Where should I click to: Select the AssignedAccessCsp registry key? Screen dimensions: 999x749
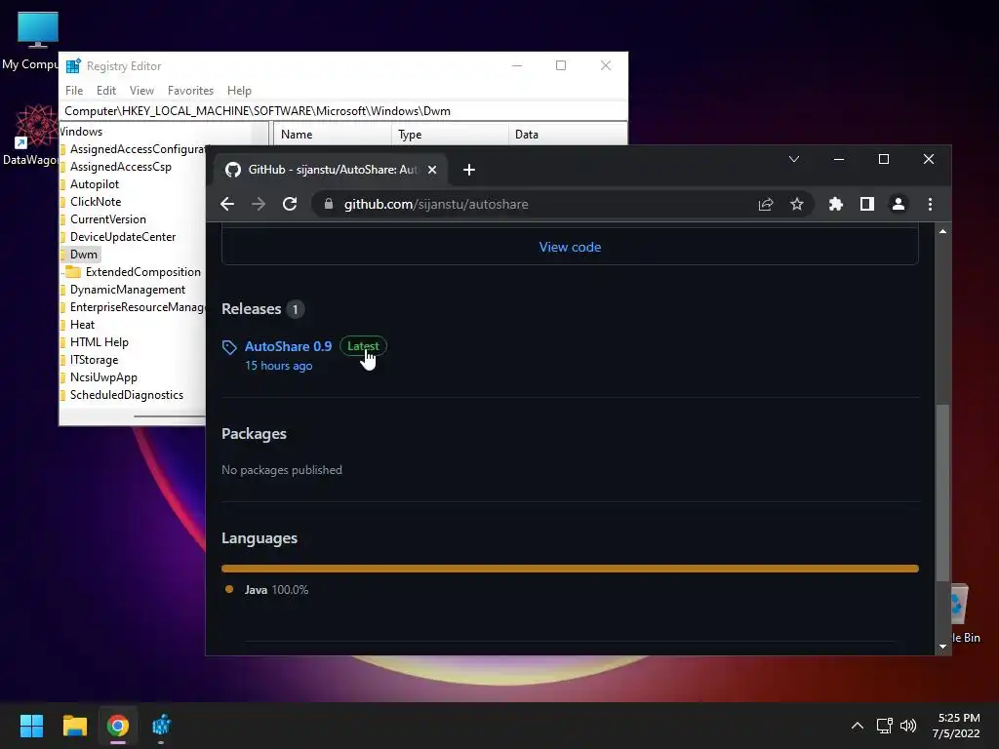[x=120, y=167]
